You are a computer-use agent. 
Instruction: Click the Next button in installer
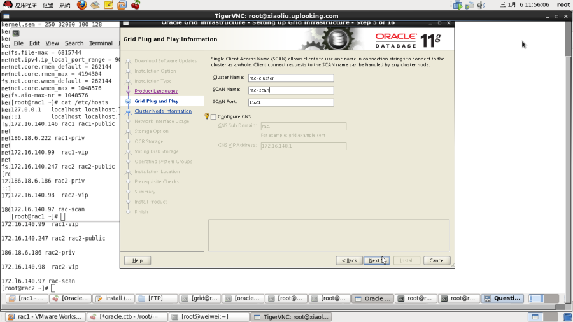click(377, 260)
